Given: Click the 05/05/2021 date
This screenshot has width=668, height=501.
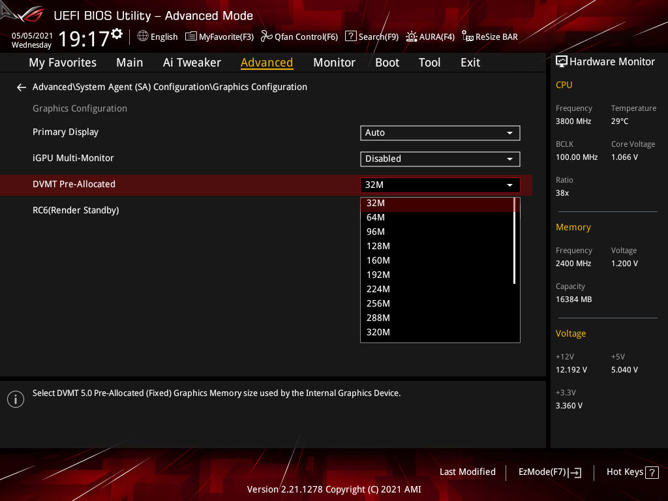Looking at the screenshot, I should (x=32, y=36).
